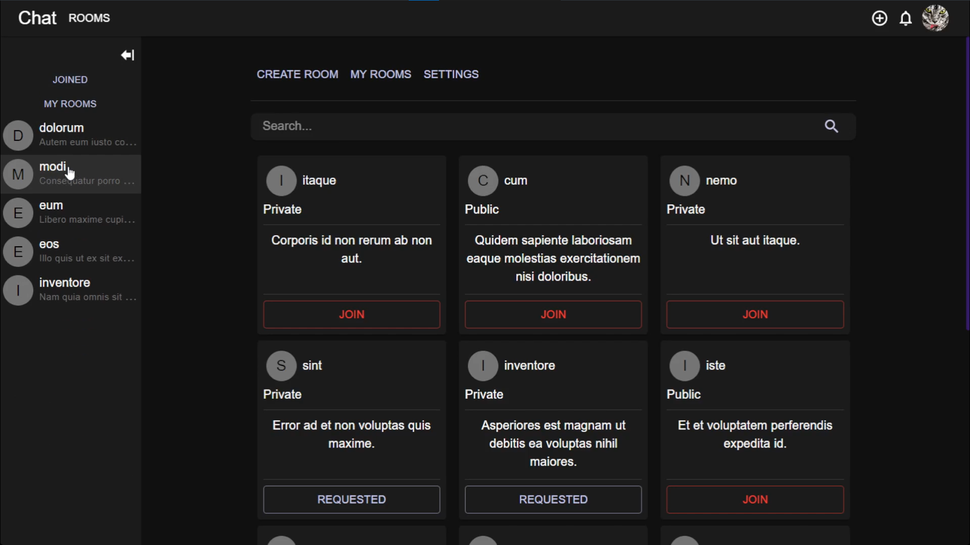Select the Joined section in the sidebar
Image resolution: width=970 pixels, height=545 pixels.
[70, 80]
